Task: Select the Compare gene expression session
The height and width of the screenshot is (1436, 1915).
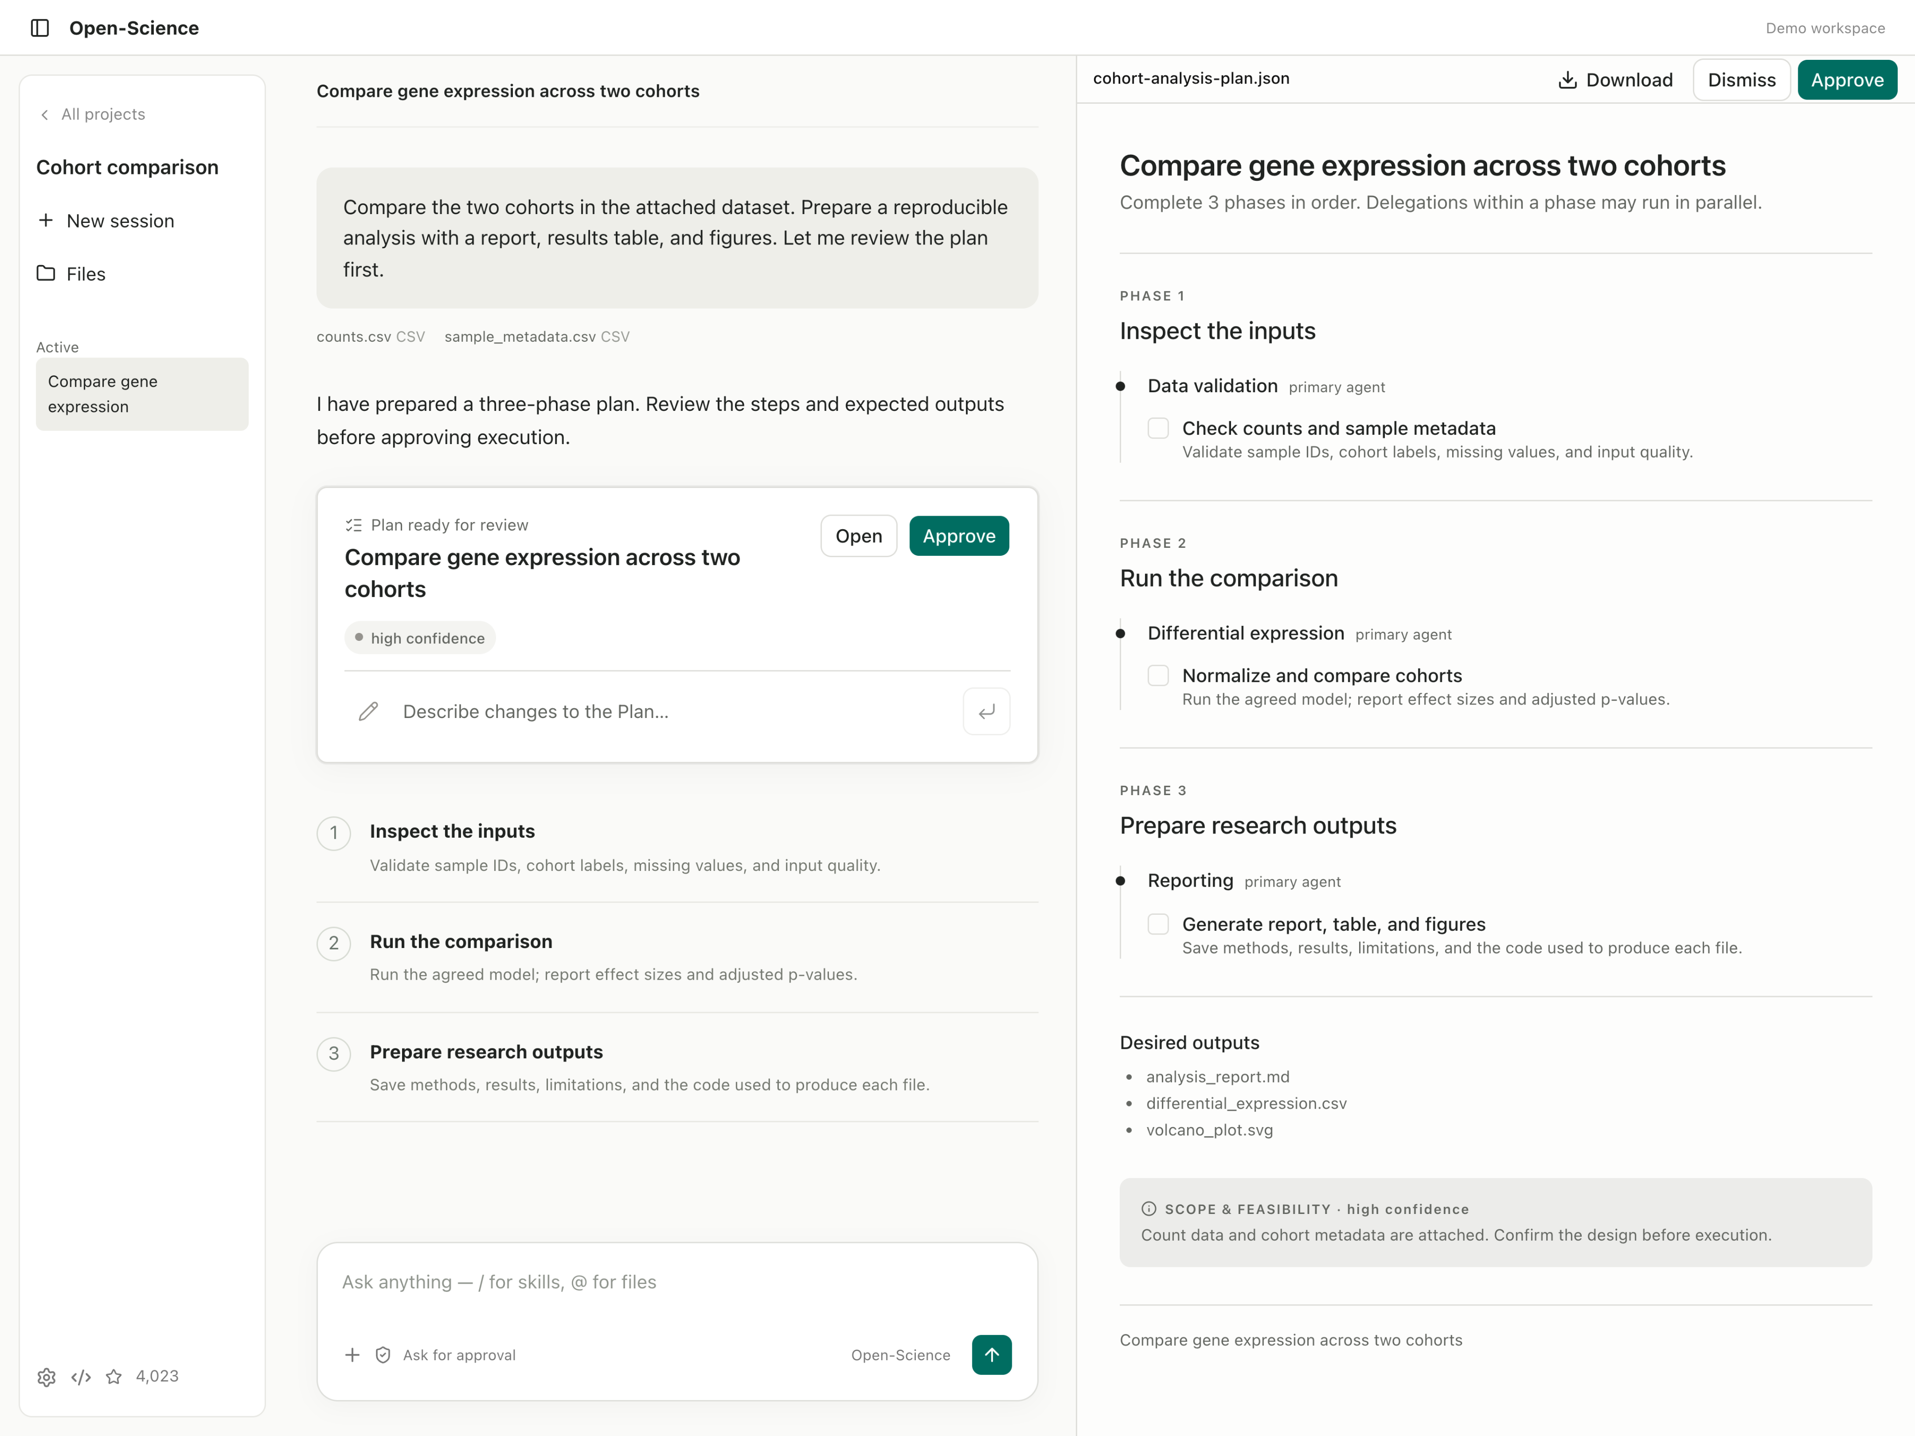Action: [142, 394]
